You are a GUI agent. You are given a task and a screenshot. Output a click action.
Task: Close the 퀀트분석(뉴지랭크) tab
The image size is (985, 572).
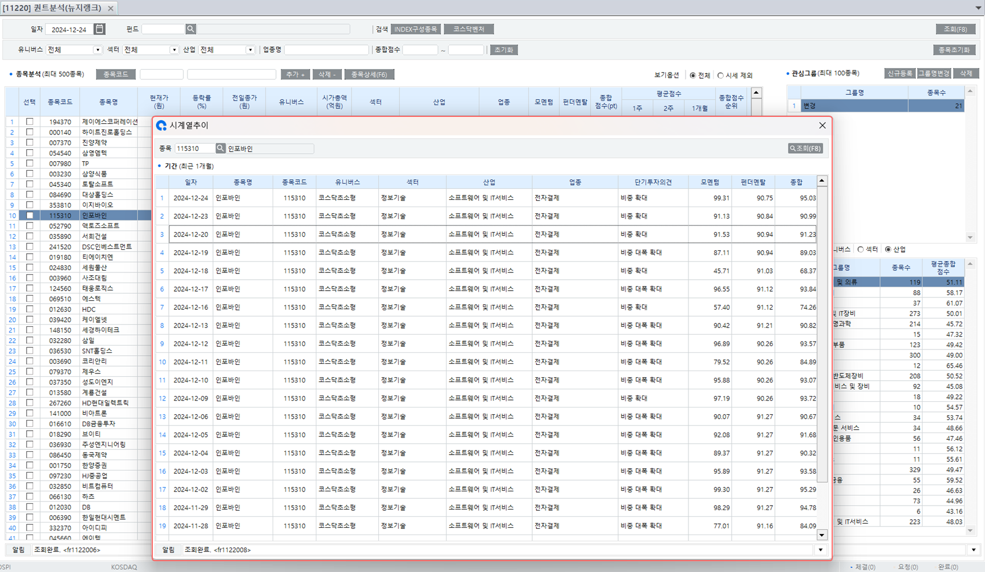[x=111, y=8]
